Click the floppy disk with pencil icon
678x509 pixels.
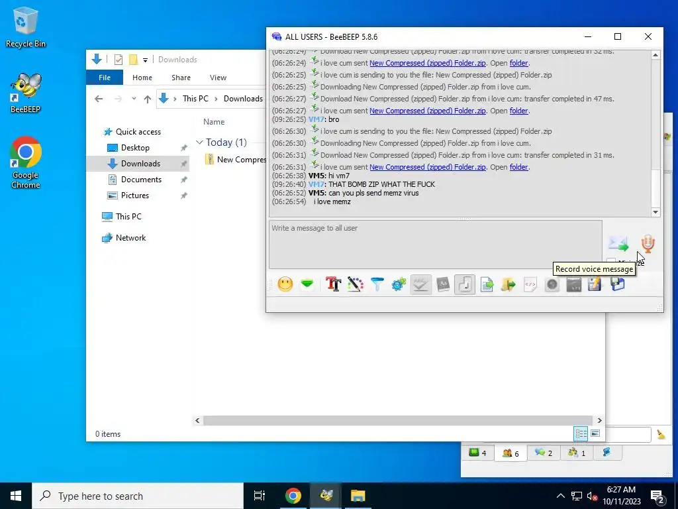coord(595,284)
